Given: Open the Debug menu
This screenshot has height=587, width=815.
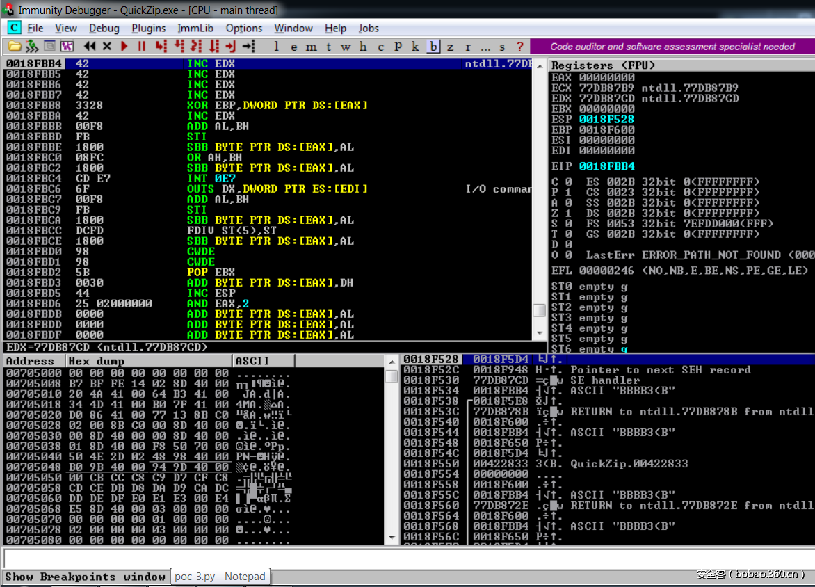Looking at the screenshot, I should (x=104, y=29).
